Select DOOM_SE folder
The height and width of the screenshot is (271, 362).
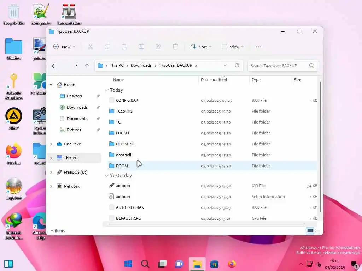pyautogui.click(x=212, y=144)
